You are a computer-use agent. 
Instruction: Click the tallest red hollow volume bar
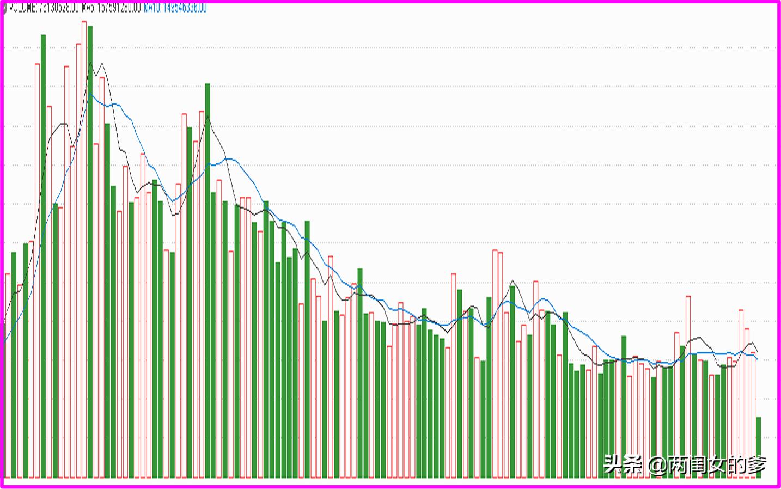(x=84, y=249)
